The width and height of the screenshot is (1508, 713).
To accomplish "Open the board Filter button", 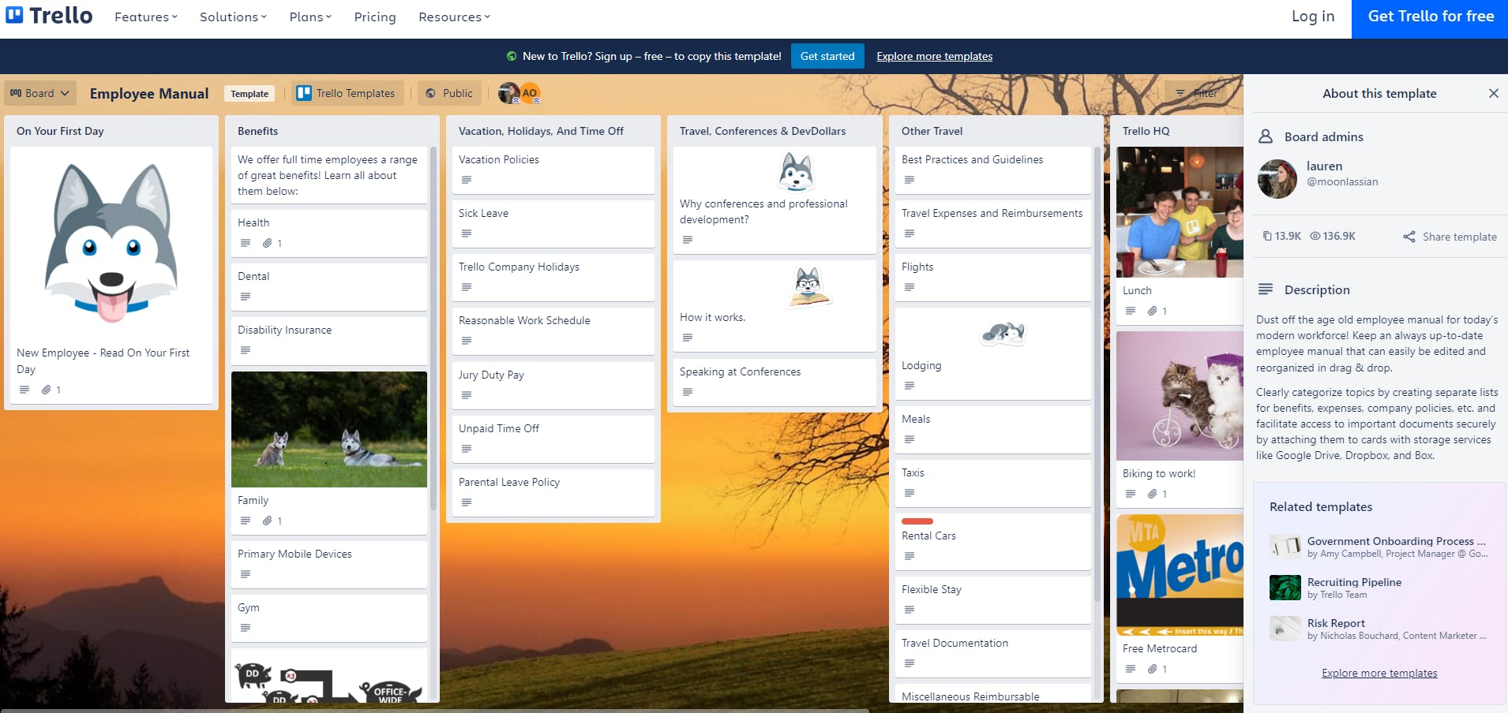I will coord(1197,93).
